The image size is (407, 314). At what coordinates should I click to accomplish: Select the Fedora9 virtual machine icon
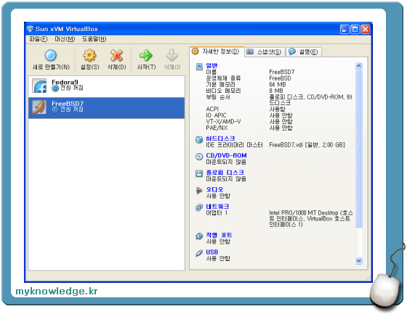point(39,86)
